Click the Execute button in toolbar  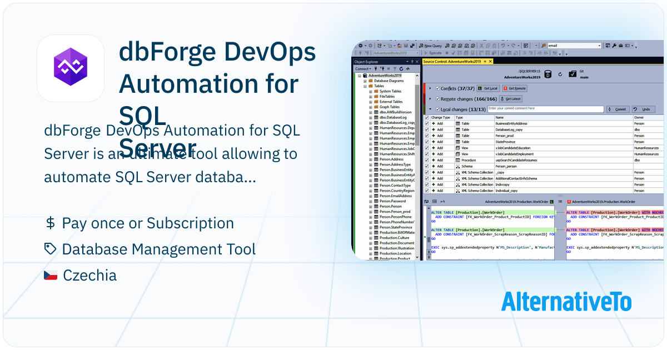point(434,53)
